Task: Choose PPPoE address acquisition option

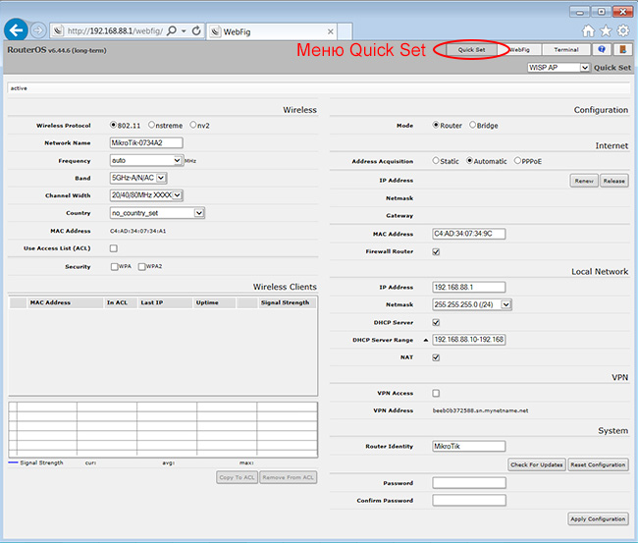Action: 518,160
